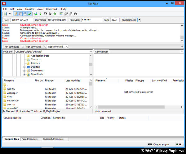Click the Host input field

pyautogui.click(x=22, y=20)
